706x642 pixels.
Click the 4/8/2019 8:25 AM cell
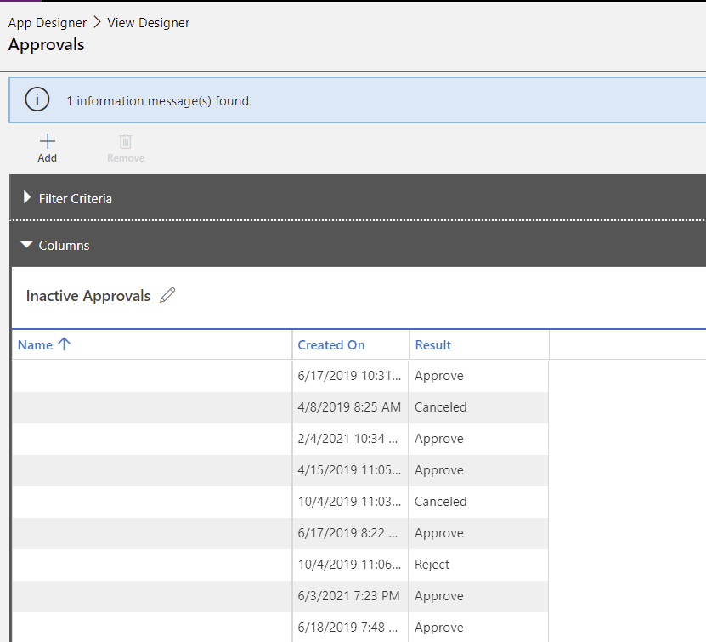click(351, 407)
